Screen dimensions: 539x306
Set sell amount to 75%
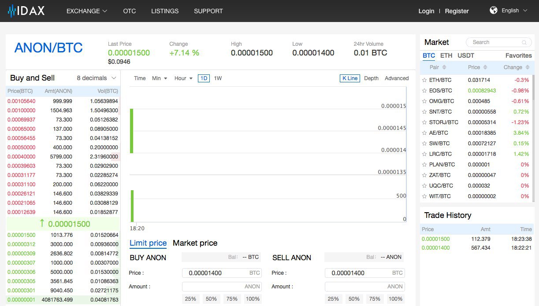click(375, 299)
